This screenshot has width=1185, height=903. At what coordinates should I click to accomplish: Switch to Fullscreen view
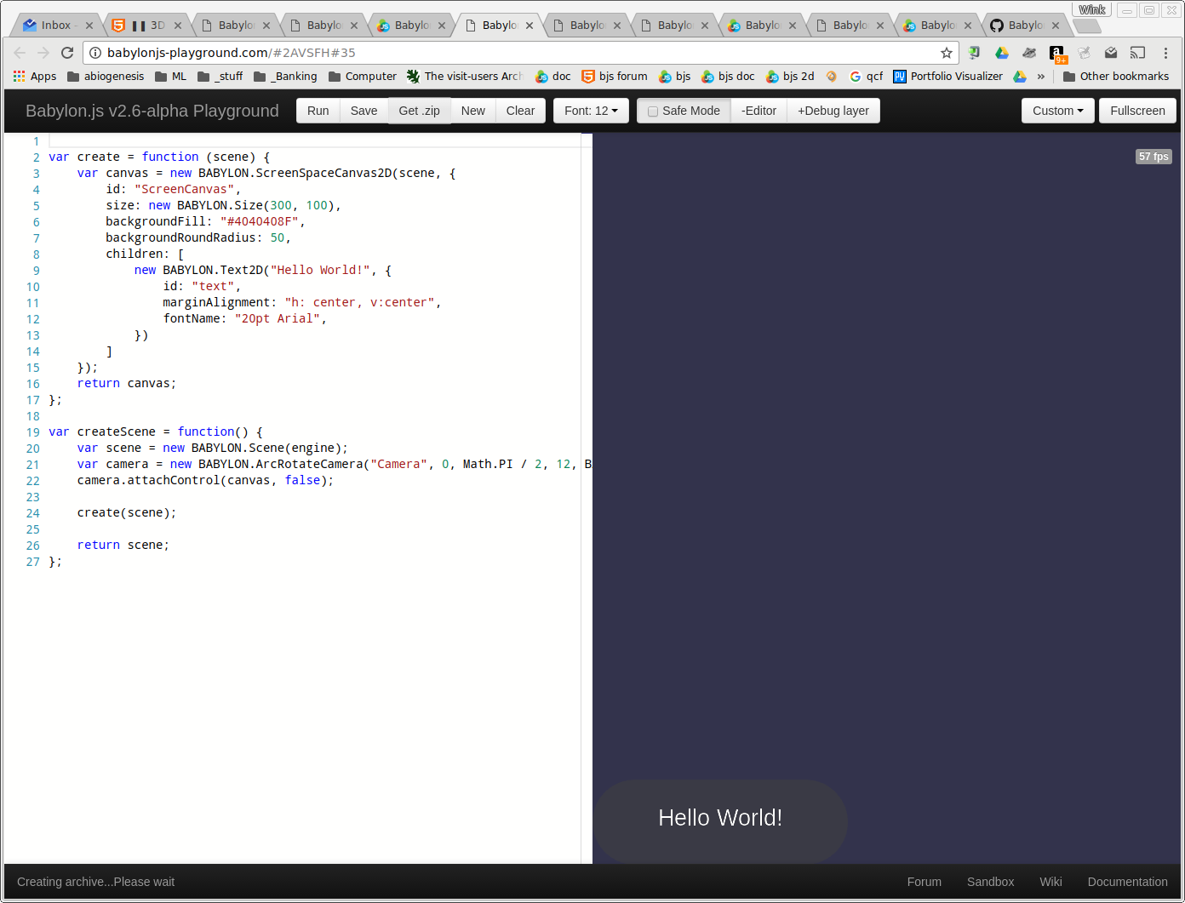point(1137,111)
